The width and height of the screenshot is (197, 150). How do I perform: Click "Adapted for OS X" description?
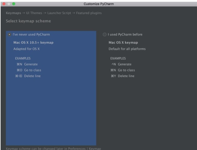(x=27, y=49)
